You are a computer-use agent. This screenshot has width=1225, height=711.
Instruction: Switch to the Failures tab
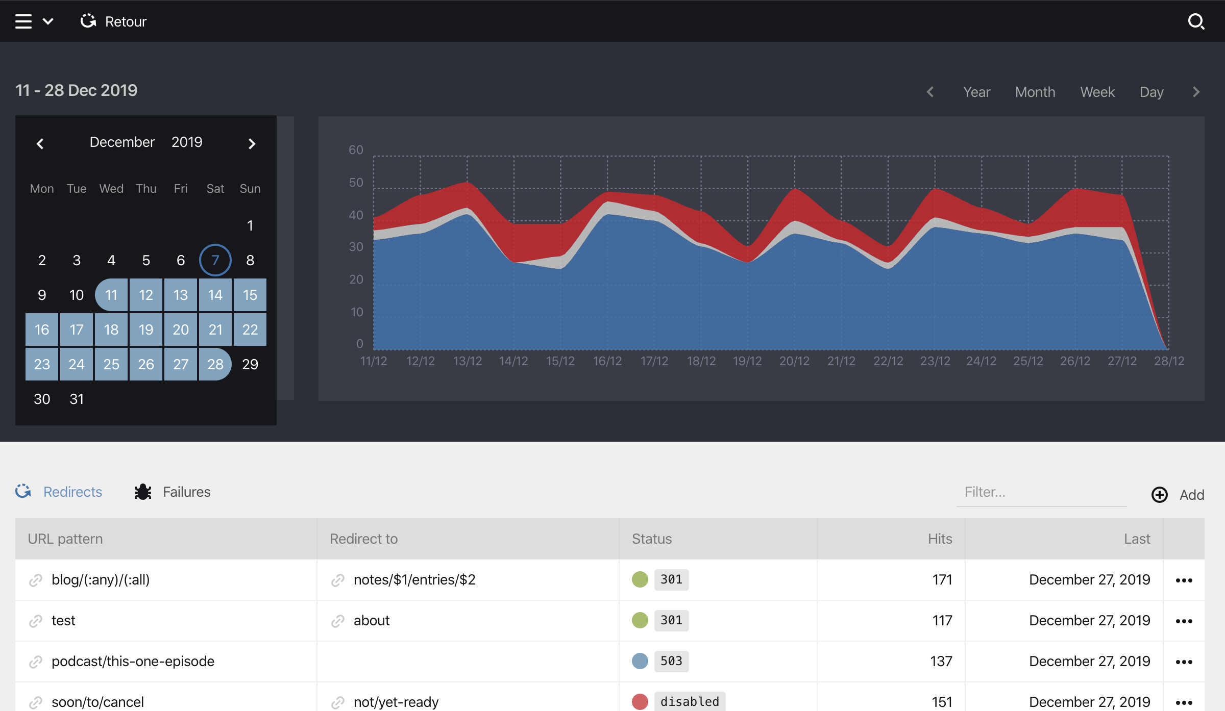click(x=186, y=492)
